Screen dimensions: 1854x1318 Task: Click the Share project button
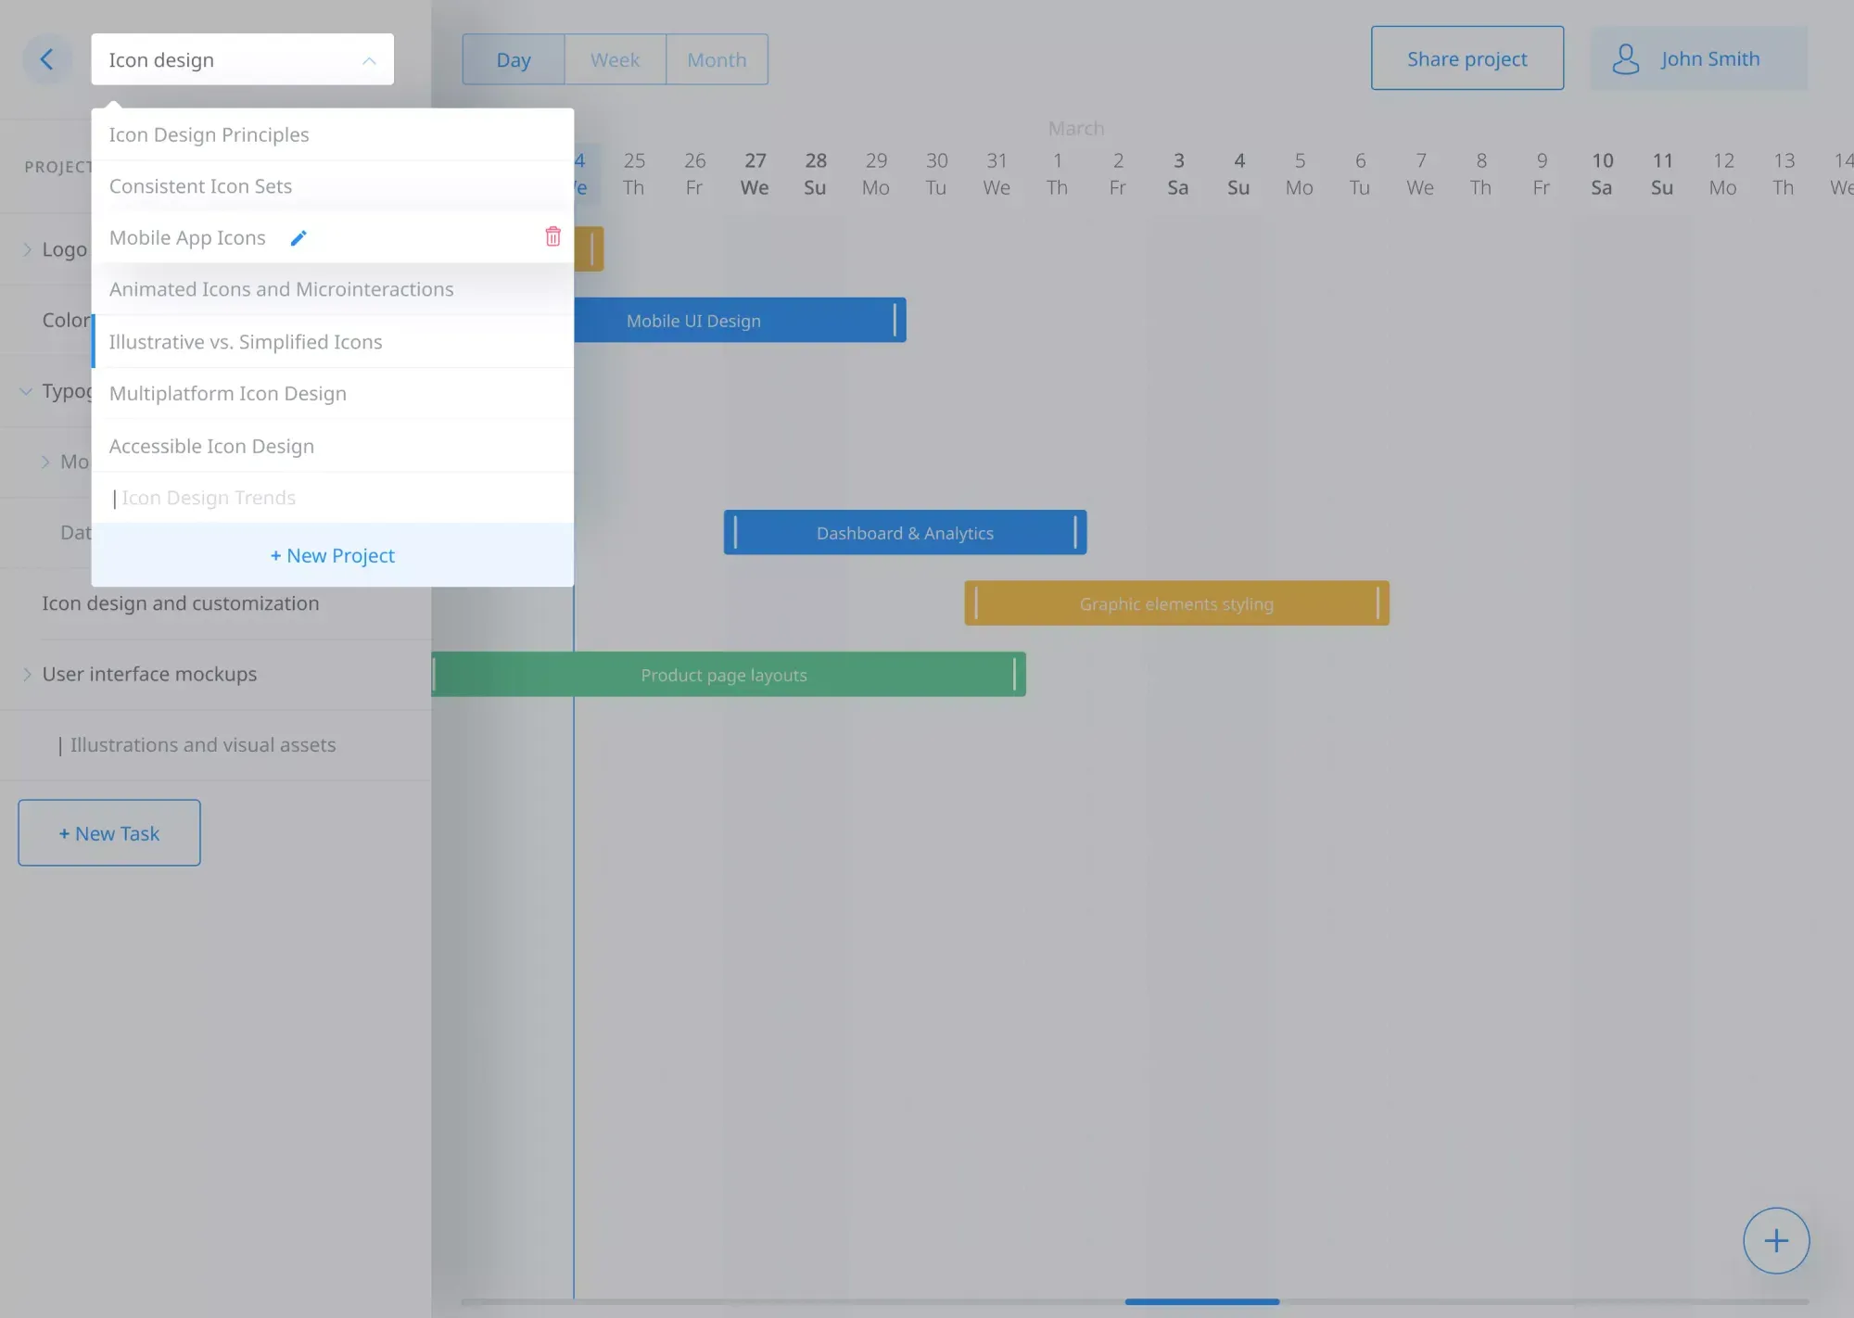[x=1467, y=57]
